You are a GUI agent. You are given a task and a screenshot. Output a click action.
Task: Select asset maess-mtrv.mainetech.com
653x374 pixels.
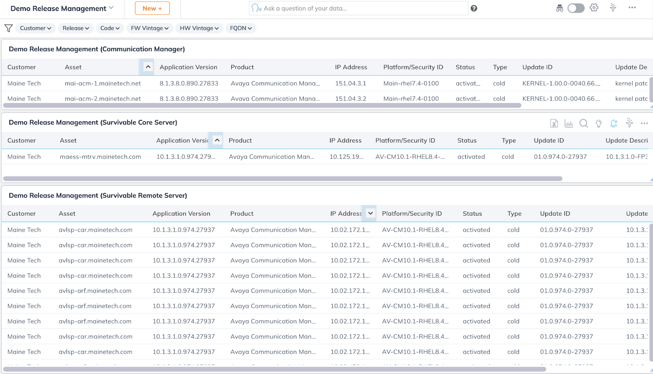click(100, 156)
